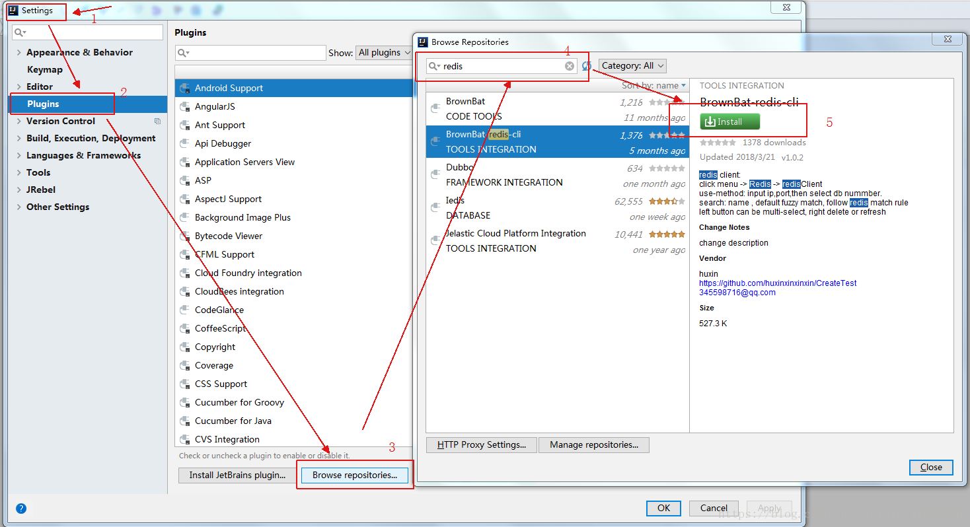Expand the Appearance & Behavior section
The image size is (970, 527).
coord(19,52)
